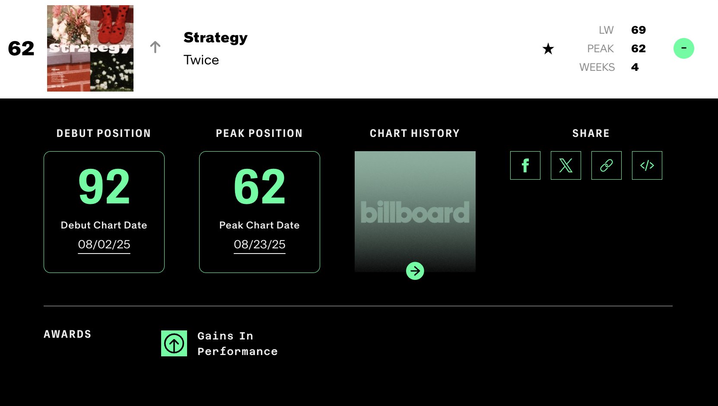This screenshot has height=406, width=718.
Task: Click the artist name Twice
Action: click(x=201, y=60)
